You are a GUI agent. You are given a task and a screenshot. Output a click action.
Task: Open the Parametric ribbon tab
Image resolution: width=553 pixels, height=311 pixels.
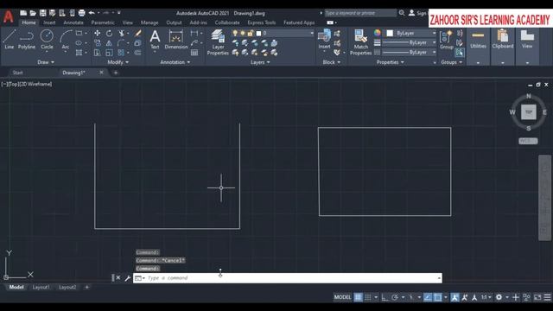pyautogui.click(x=103, y=22)
